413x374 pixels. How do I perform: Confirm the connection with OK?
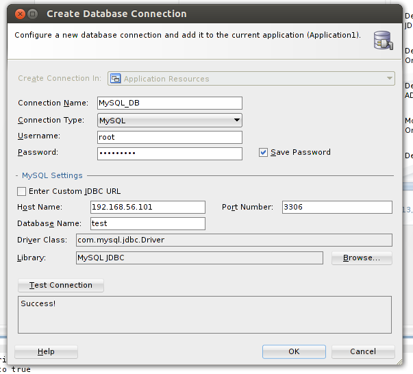(x=294, y=351)
